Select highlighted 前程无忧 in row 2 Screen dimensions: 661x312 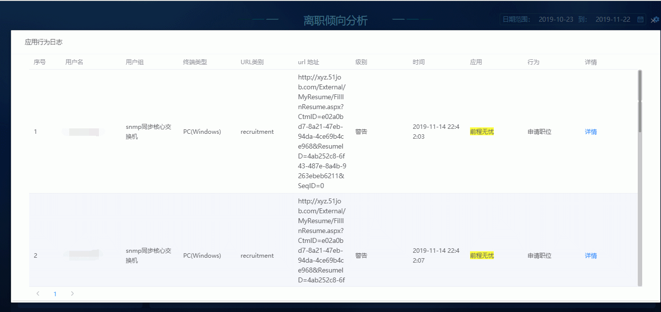482,256
